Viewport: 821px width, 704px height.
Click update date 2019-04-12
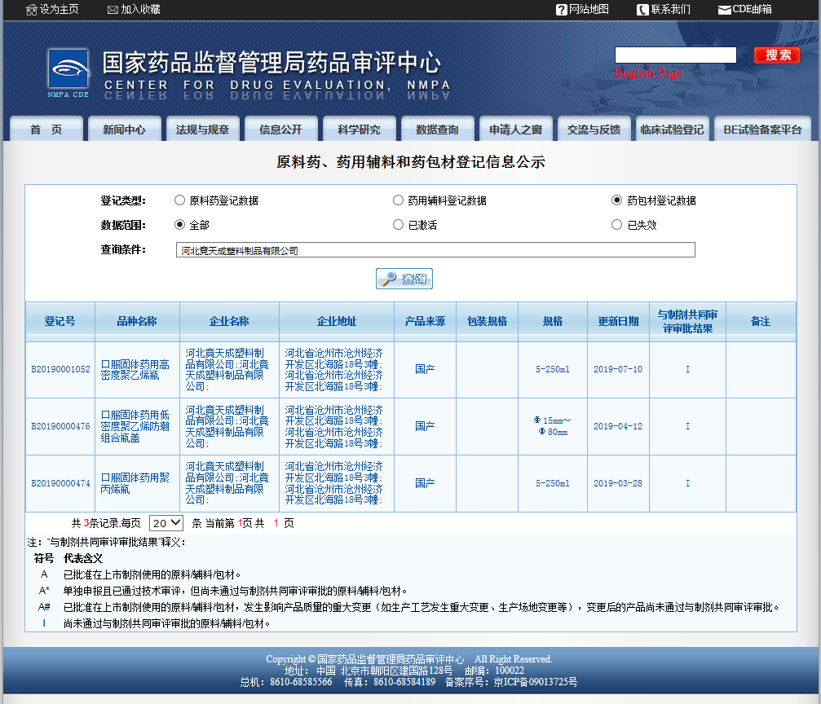point(618,427)
